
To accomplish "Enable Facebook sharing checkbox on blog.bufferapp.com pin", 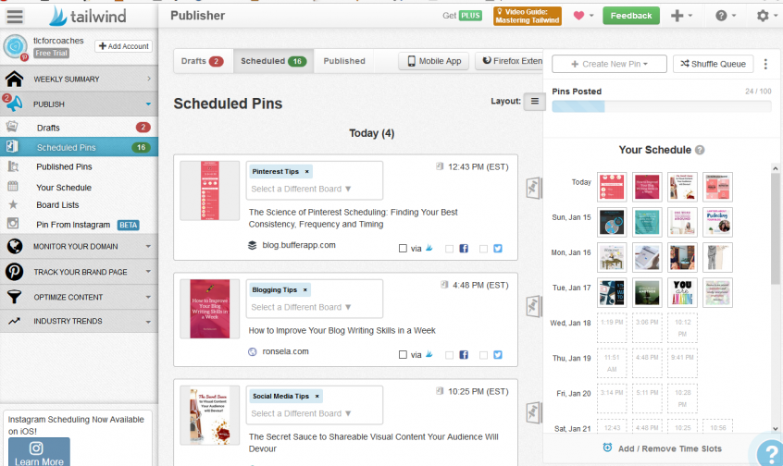I will tap(450, 249).
